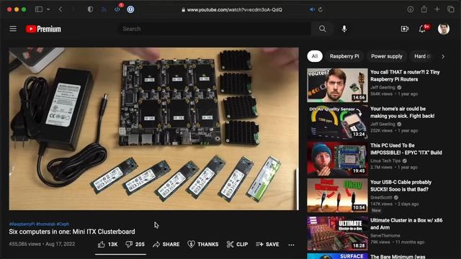Open a new Safari tab
This screenshot has width=461, height=259.
[437, 9]
